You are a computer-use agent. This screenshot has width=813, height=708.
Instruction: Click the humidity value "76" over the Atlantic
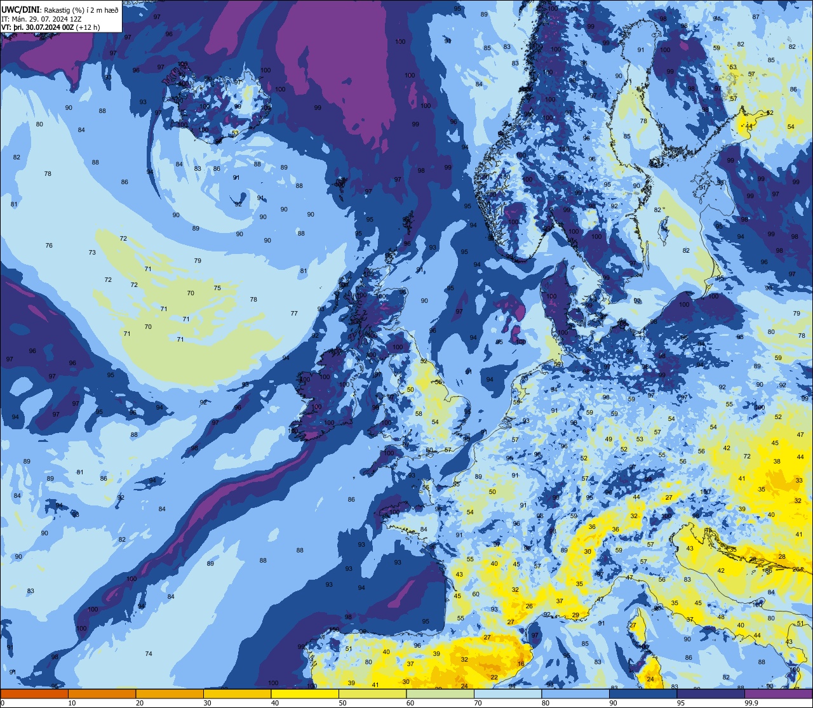point(49,246)
